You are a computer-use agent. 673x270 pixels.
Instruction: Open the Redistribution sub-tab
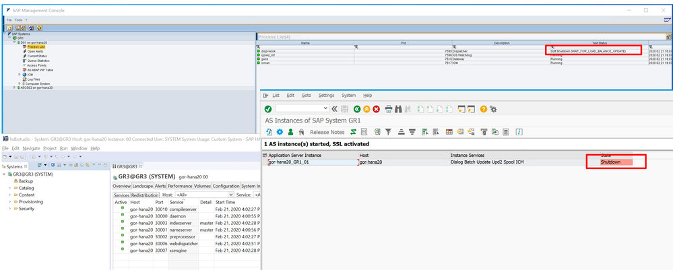coord(146,195)
